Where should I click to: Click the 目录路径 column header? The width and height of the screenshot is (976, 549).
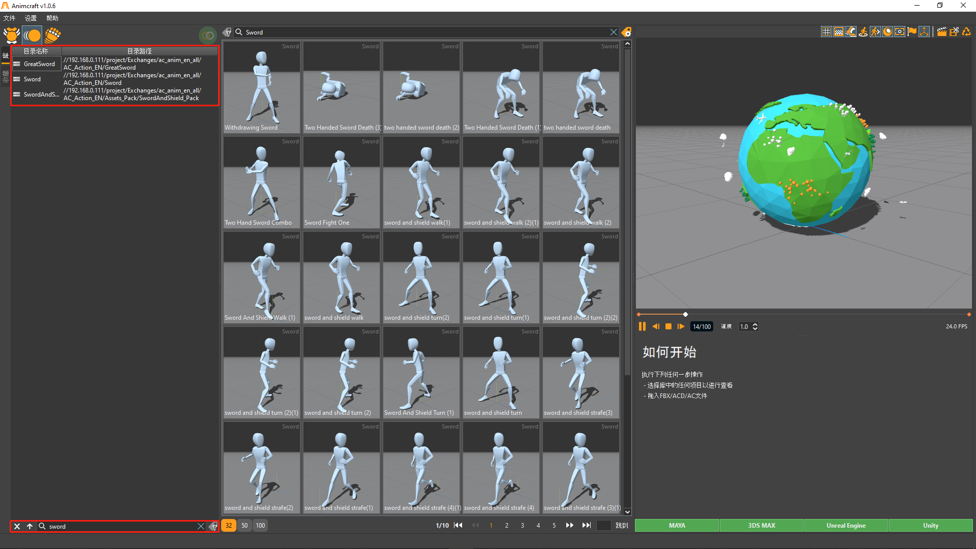point(140,51)
